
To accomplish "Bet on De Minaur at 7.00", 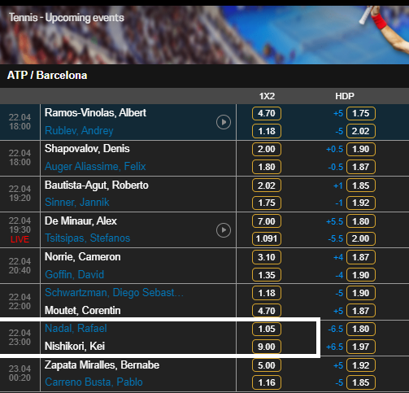I will 267,221.
